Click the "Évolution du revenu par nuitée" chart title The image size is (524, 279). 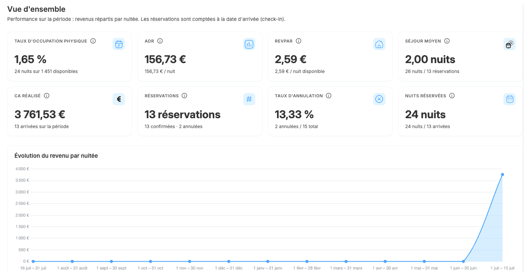coord(56,156)
